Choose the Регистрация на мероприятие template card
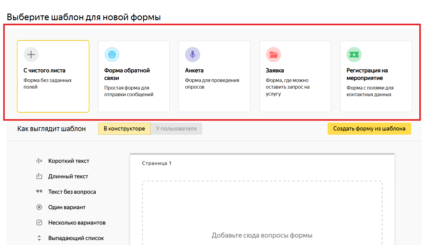This screenshot has height=245, width=429. [x=376, y=76]
